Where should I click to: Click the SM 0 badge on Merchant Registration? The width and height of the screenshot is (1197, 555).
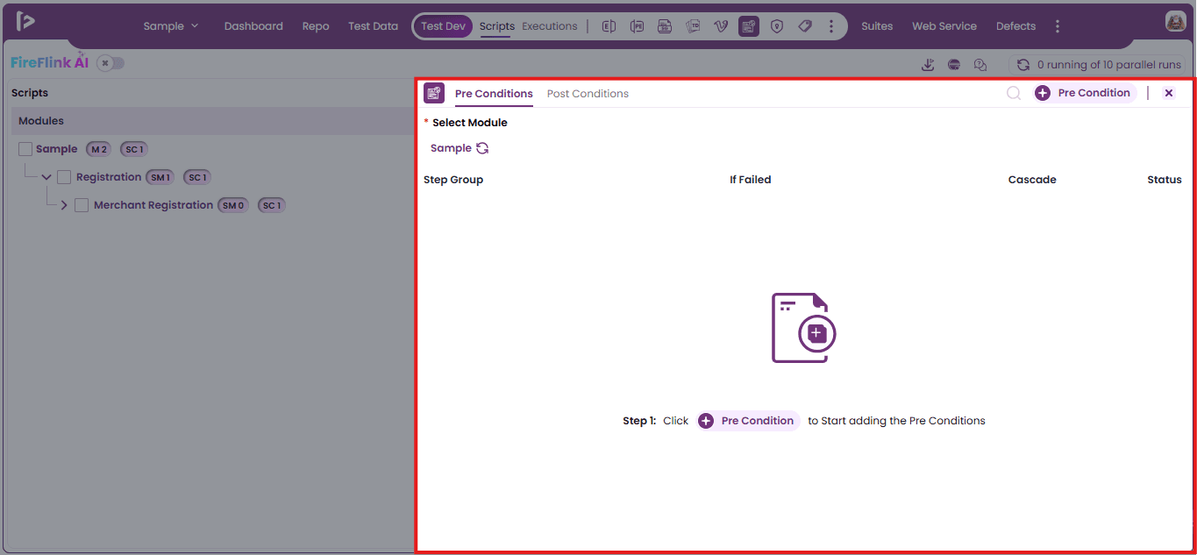click(233, 205)
